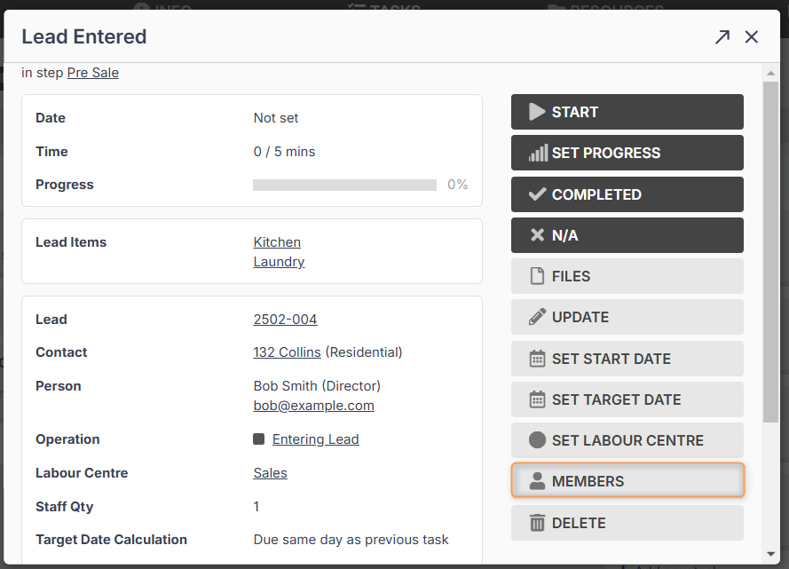Open the Kitchen lead item

[x=277, y=242]
